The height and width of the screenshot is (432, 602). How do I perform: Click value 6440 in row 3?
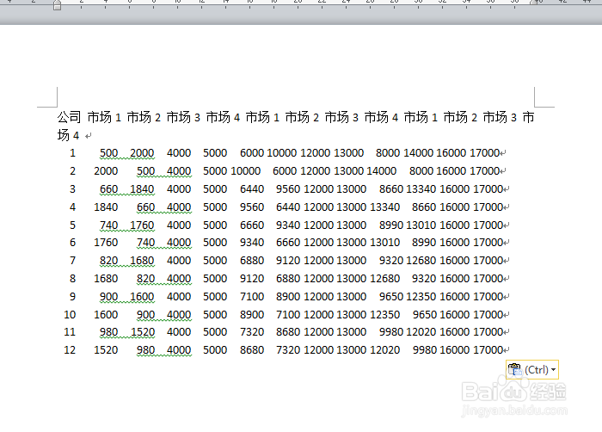click(252, 189)
